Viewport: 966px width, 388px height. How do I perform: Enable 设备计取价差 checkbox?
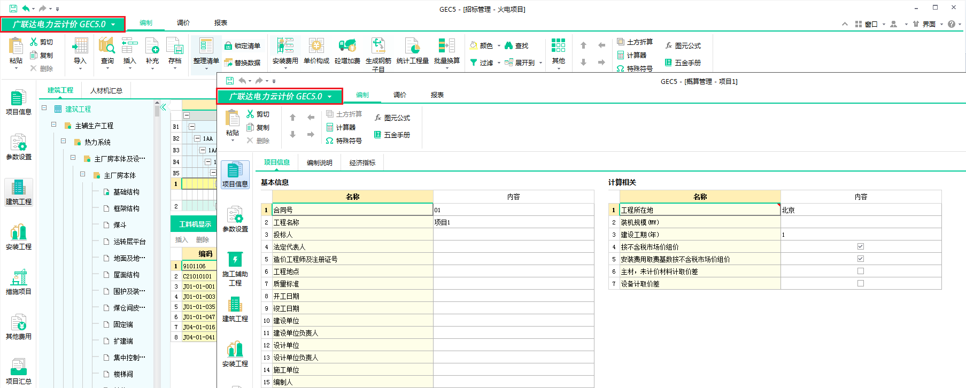tap(861, 283)
